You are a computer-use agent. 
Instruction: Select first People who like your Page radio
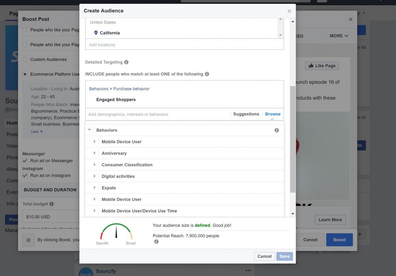[x=25, y=30]
